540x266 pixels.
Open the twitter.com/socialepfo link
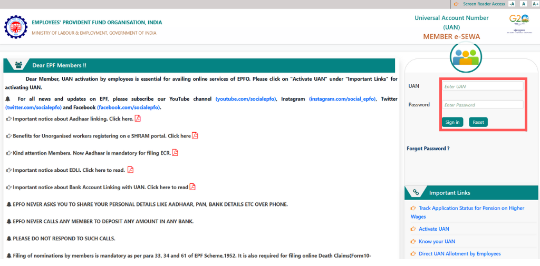tap(33, 107)
